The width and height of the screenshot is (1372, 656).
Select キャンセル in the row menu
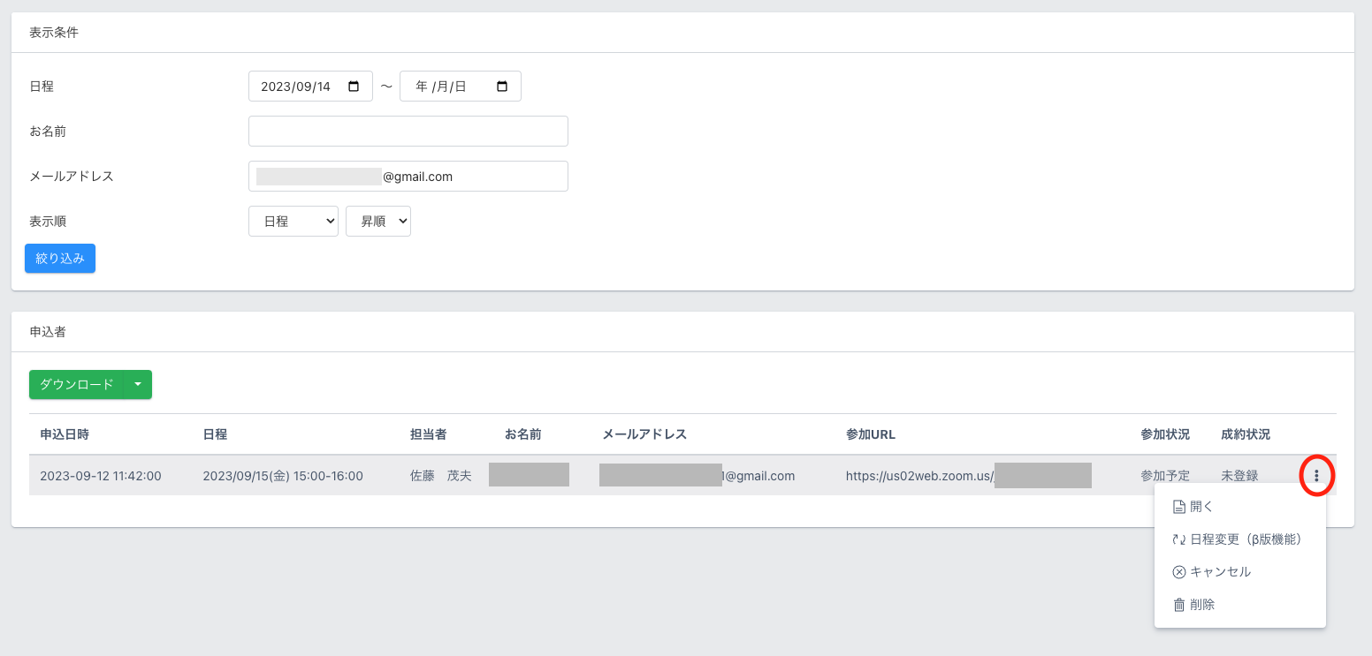pyautogui.click(x=1221, y=572)
